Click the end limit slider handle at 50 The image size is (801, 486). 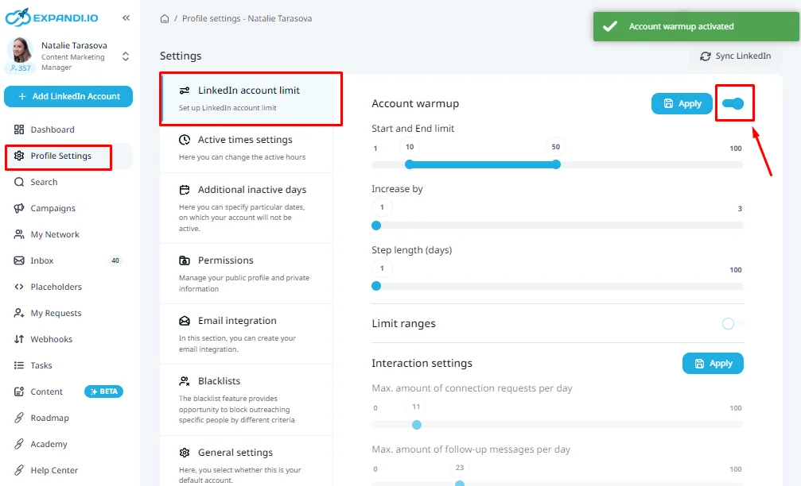coord(556,164)
